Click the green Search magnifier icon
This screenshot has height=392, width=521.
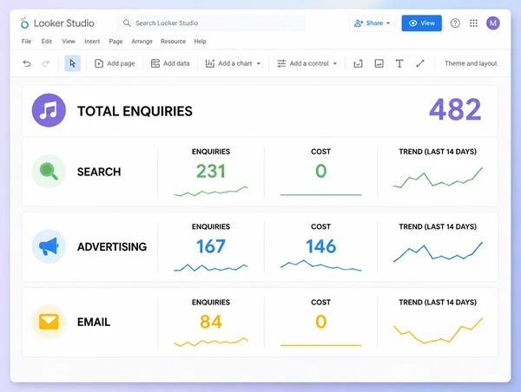tap(49, 171)
